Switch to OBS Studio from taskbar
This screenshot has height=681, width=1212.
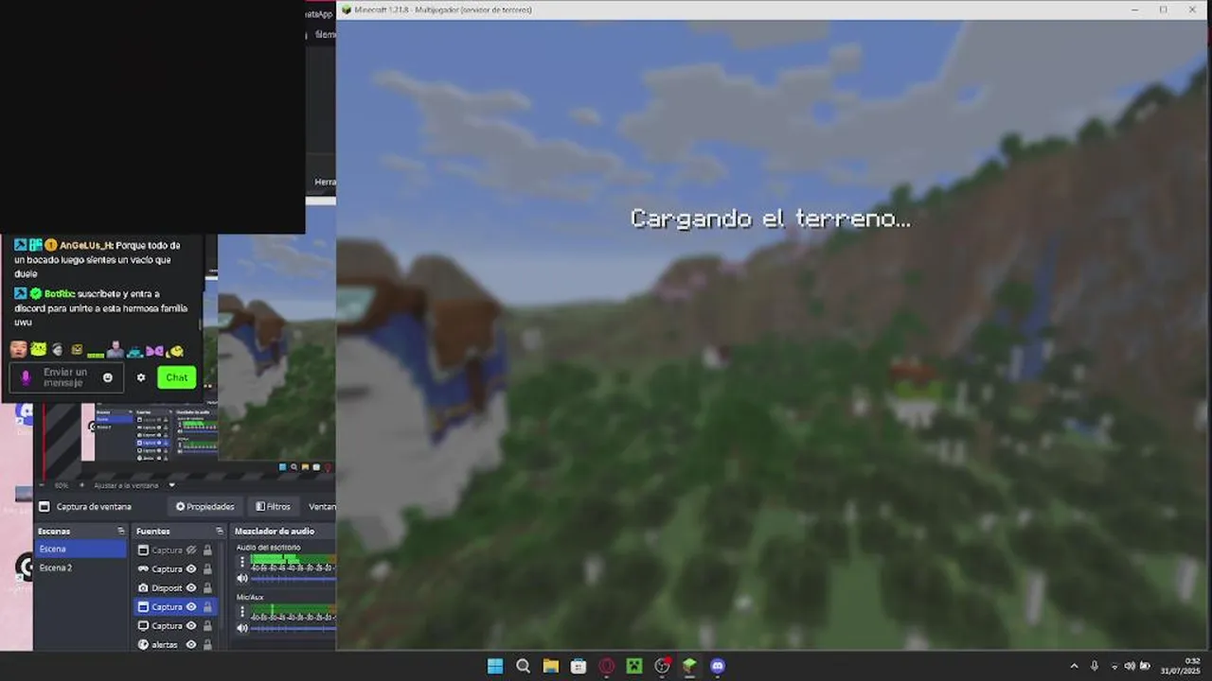click(x=662, y=666)
